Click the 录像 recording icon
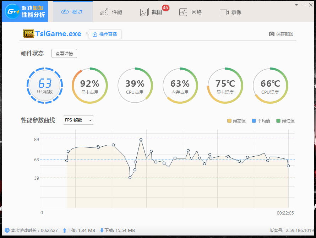Image resolution: width=316 pixels, height=238 pixels. click(224, 11)
